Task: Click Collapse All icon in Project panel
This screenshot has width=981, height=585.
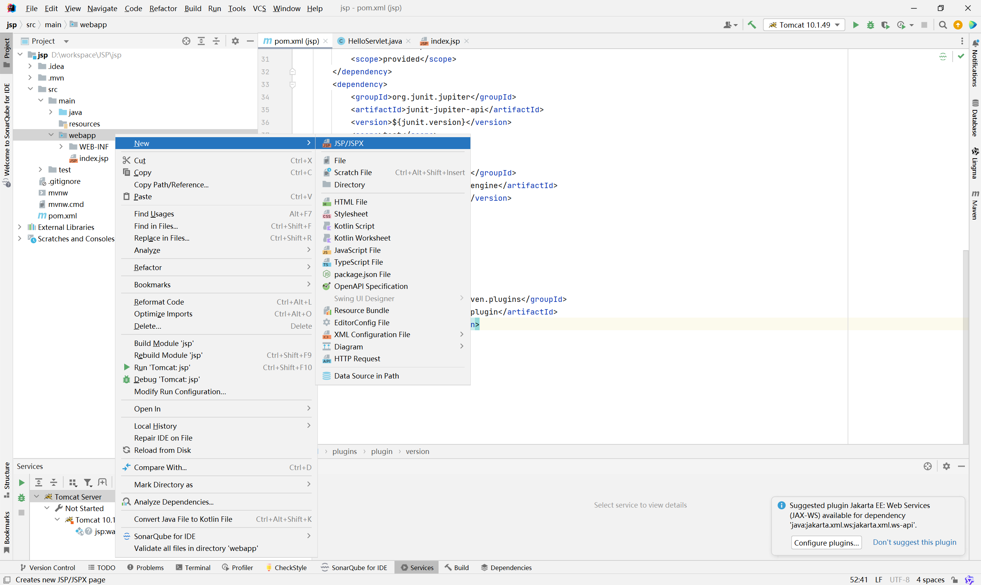Action: point(216,41)
